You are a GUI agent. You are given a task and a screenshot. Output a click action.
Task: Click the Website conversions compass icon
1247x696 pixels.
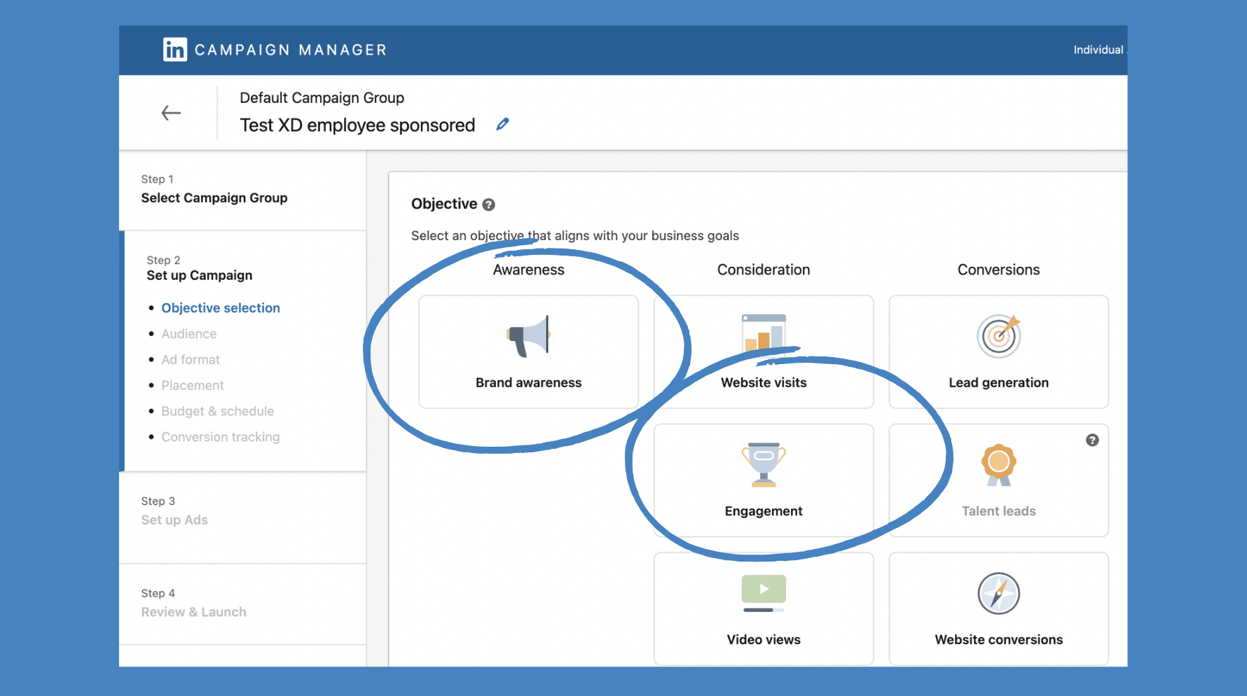point(998,594)
